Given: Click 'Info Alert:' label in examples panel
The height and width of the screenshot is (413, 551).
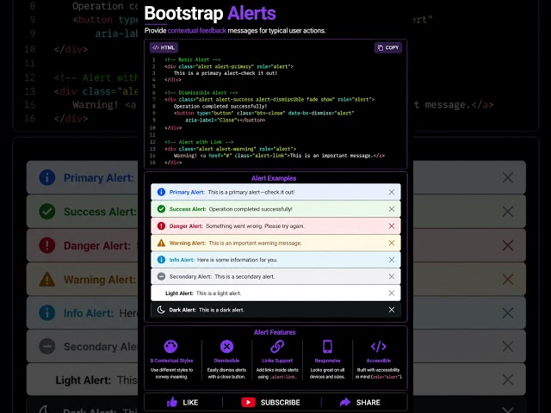Looking at the screenshot, I should click(182, 260).
